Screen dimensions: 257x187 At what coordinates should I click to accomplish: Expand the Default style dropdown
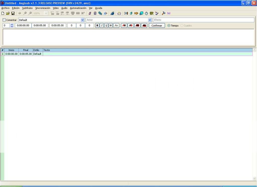tap(83, 20)
